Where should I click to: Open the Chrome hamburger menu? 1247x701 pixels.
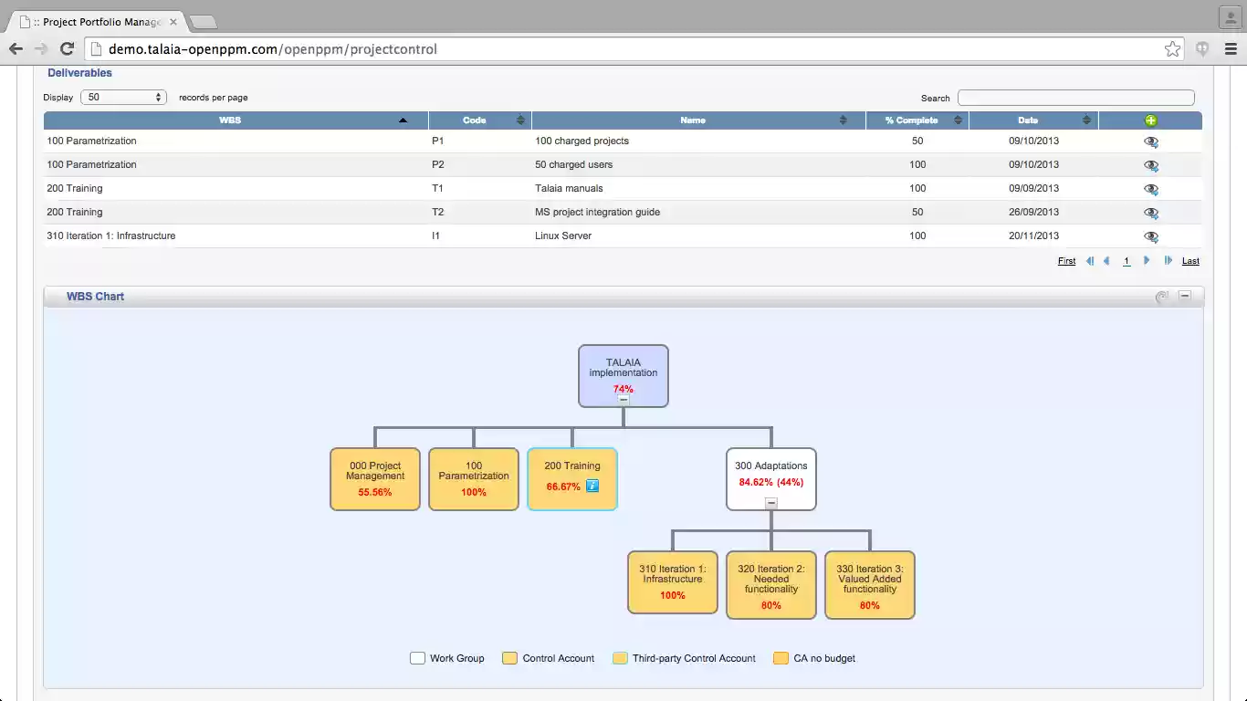tap(1231, 48)
